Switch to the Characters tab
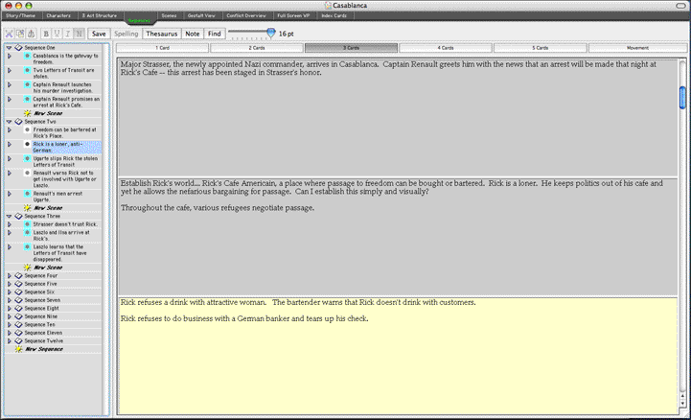Viewport: 691px width, 420px height. (x=58, y=16)
